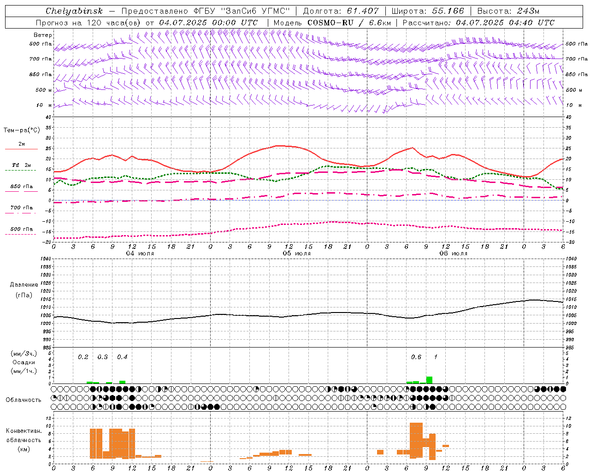This screenshot has width=590, height=472.
Task: Click the longitude value "Долгота: 61.407"
Action: [341, 11]
